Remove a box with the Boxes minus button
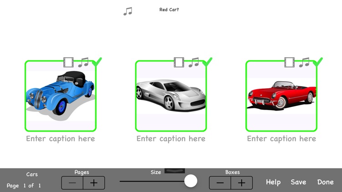Screen dimensions: 342x192 (x=220, y=183)
